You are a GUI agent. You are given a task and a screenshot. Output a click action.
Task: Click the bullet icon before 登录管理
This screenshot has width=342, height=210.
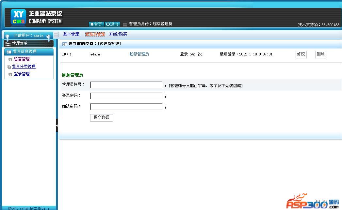[x=10, y=74]
